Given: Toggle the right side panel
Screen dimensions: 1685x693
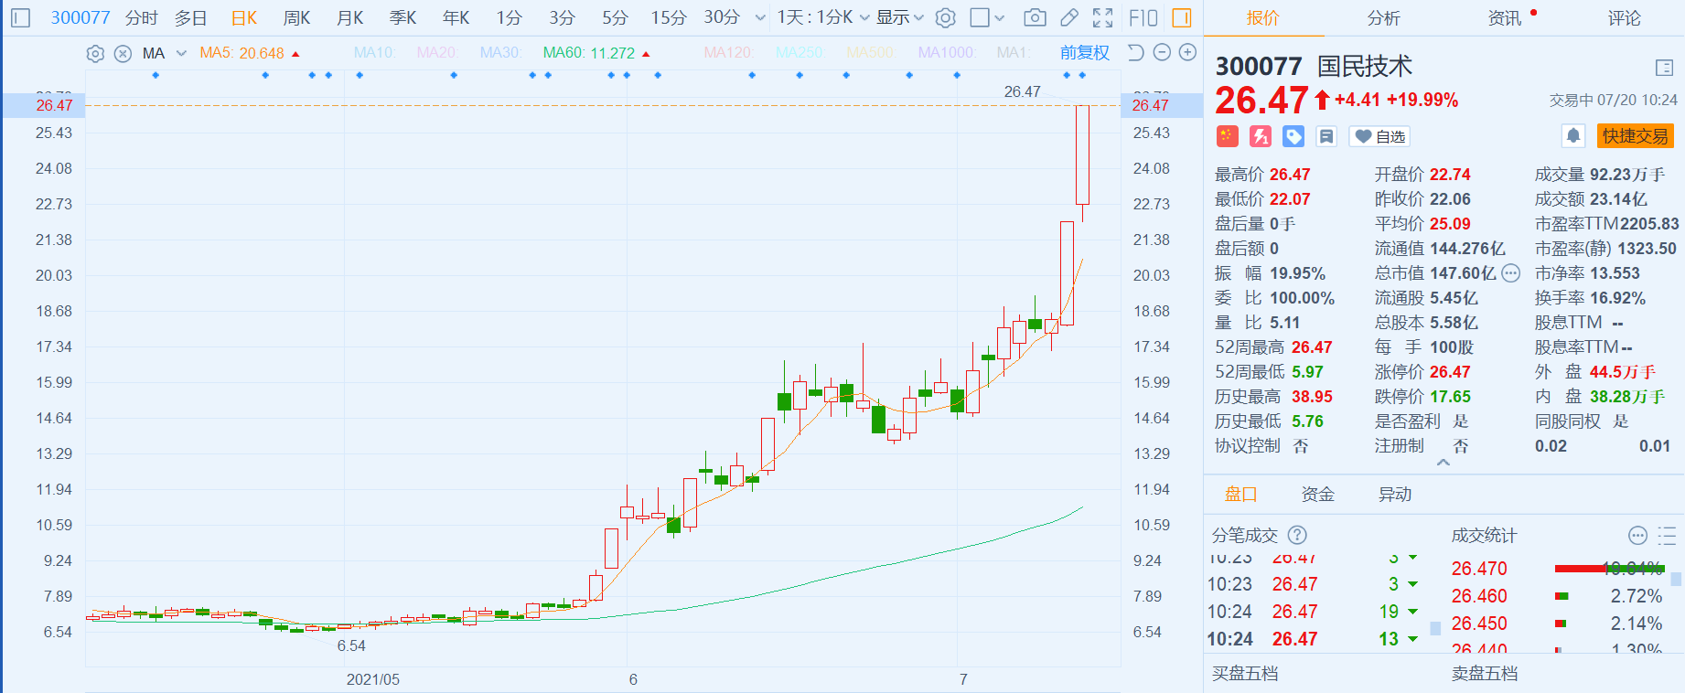Looking at the screenshot, I should coord(1182,17).
